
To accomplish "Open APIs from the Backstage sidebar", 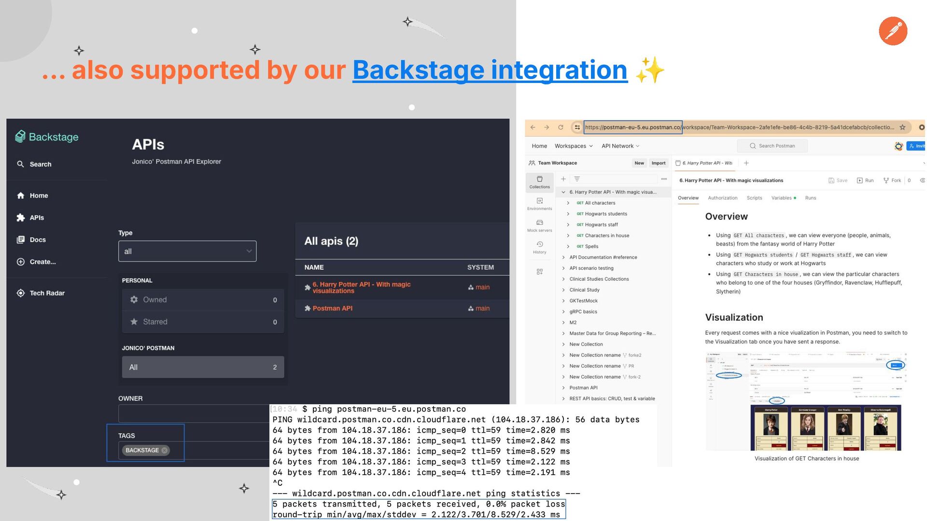I will click(x=30, y=218).
